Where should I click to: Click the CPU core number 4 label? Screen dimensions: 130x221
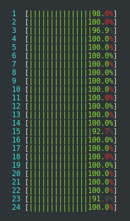click(14, 39)
